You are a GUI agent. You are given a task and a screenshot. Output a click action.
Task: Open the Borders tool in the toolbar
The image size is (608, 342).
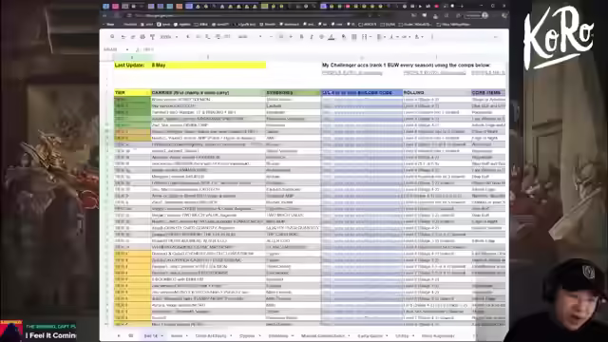354,37
